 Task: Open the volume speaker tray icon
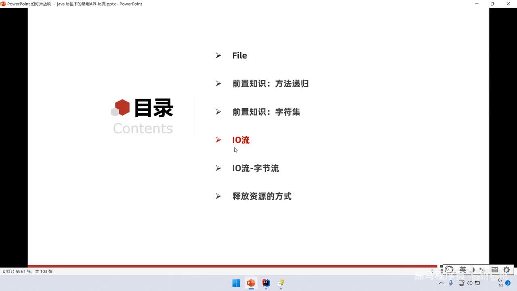469,283
